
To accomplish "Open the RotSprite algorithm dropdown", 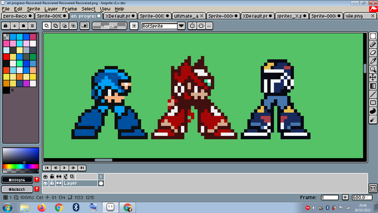I will click(x=159, y=26).
